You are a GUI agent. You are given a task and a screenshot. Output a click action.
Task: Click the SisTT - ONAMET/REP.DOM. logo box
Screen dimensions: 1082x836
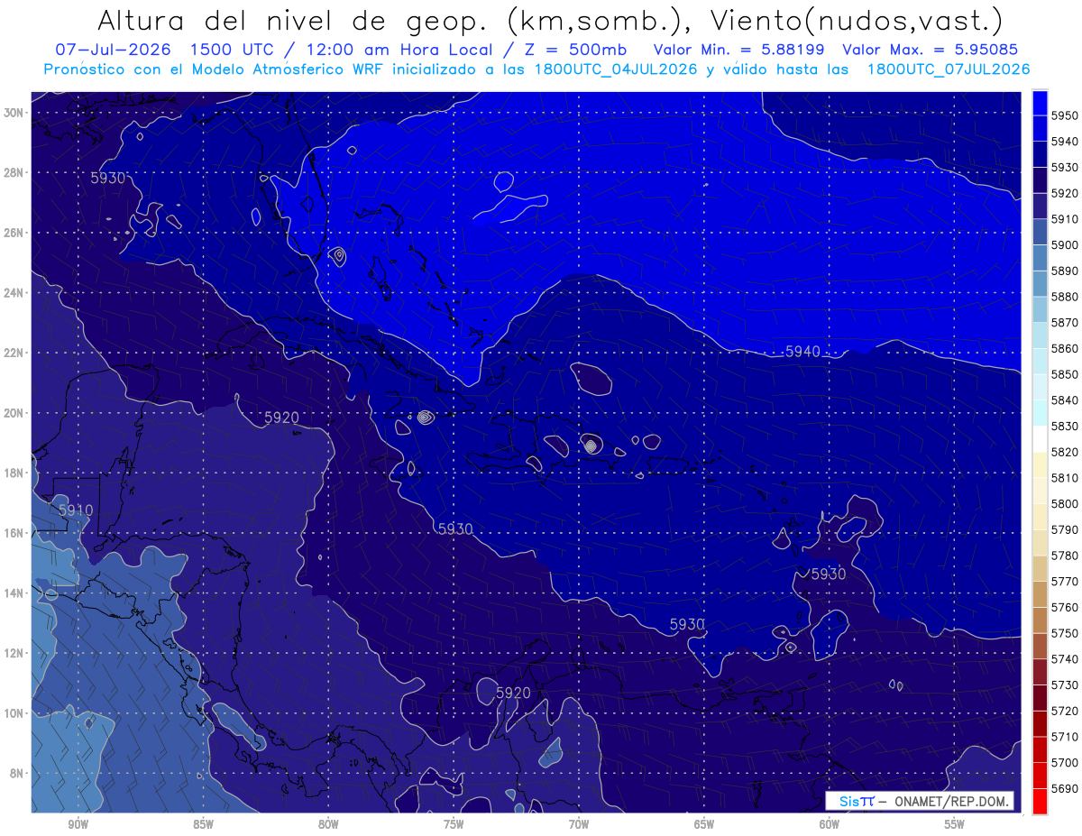(920, 801)
